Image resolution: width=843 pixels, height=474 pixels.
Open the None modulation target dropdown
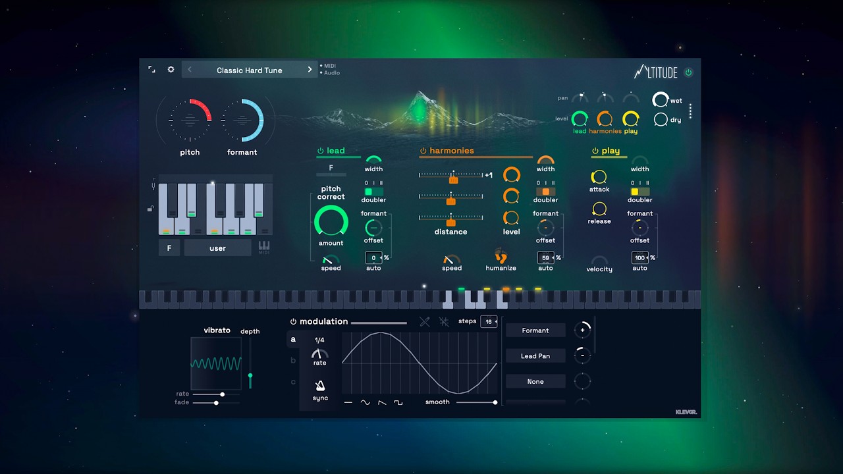(535, 381)
